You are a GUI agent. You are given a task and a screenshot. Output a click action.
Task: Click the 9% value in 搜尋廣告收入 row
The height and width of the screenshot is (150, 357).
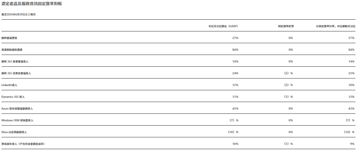pos(352,144)
